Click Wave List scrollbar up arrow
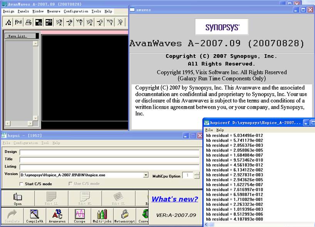 (x=35, y=43)
